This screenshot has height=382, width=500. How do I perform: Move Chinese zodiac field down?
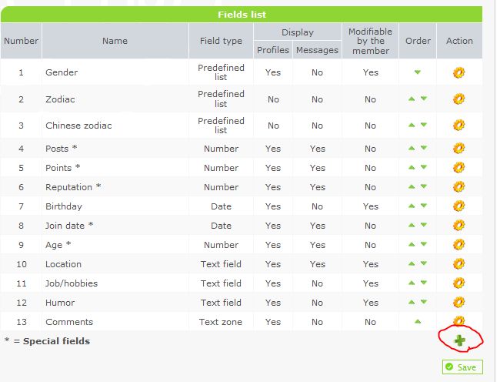[x=424, y=125]
